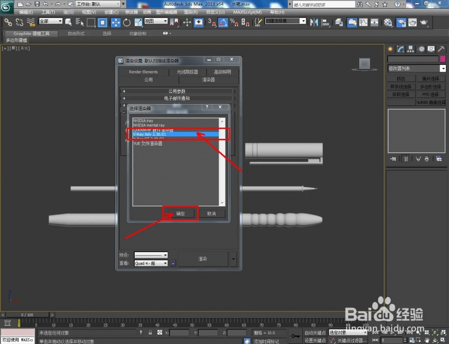The width and height of the screenshot is (449, 344).
Task: Activate the Select Object arrow tool
Action: point(68,22)
